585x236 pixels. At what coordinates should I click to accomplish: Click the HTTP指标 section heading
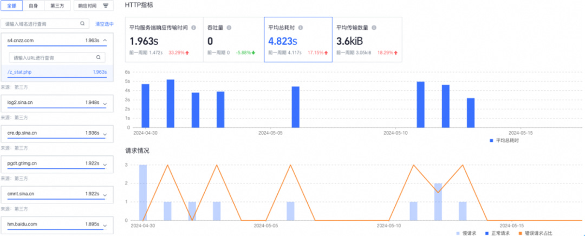pyautogui.click(x=139, y=5)
